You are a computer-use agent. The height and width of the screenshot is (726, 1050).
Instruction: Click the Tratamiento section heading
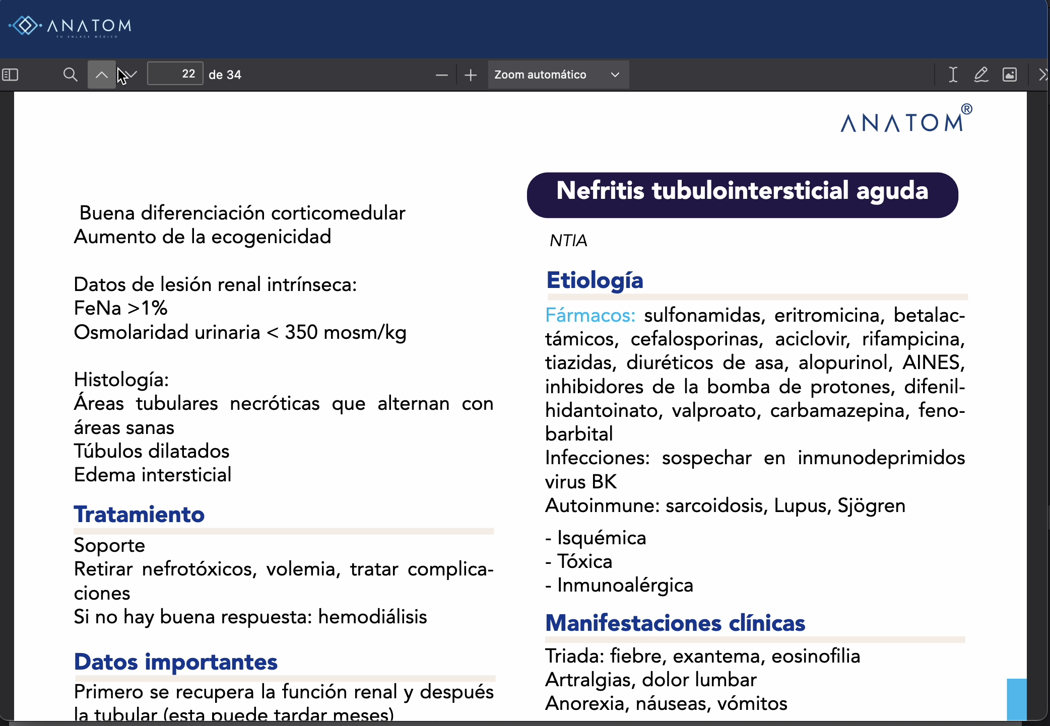click(139, 515)
